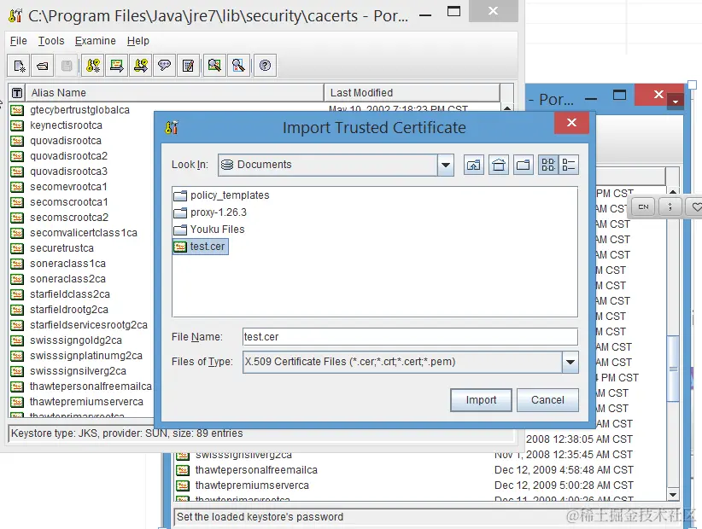Click back window's scroll up arrow
702x529 pixels.
[x=672, y=191]
